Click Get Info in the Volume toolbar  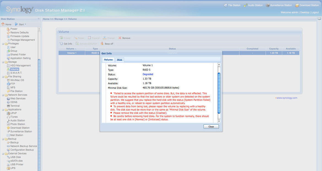click(66, 44)
